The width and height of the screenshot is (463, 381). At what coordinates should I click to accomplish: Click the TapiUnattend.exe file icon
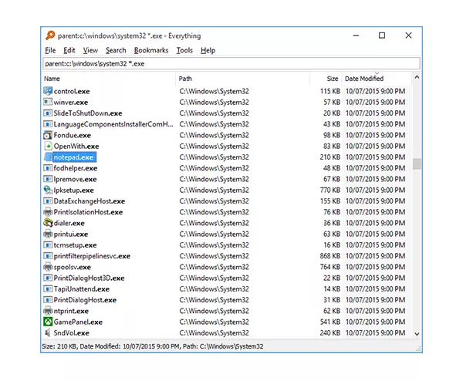click(48, 288)
